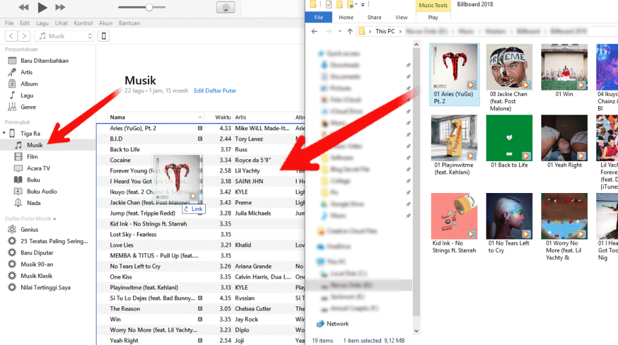Image resolution: width=618 pixels, height=345 pixels.
Task: Collapse the Tiga Ra device tree
Action: [x=4, y=133]
